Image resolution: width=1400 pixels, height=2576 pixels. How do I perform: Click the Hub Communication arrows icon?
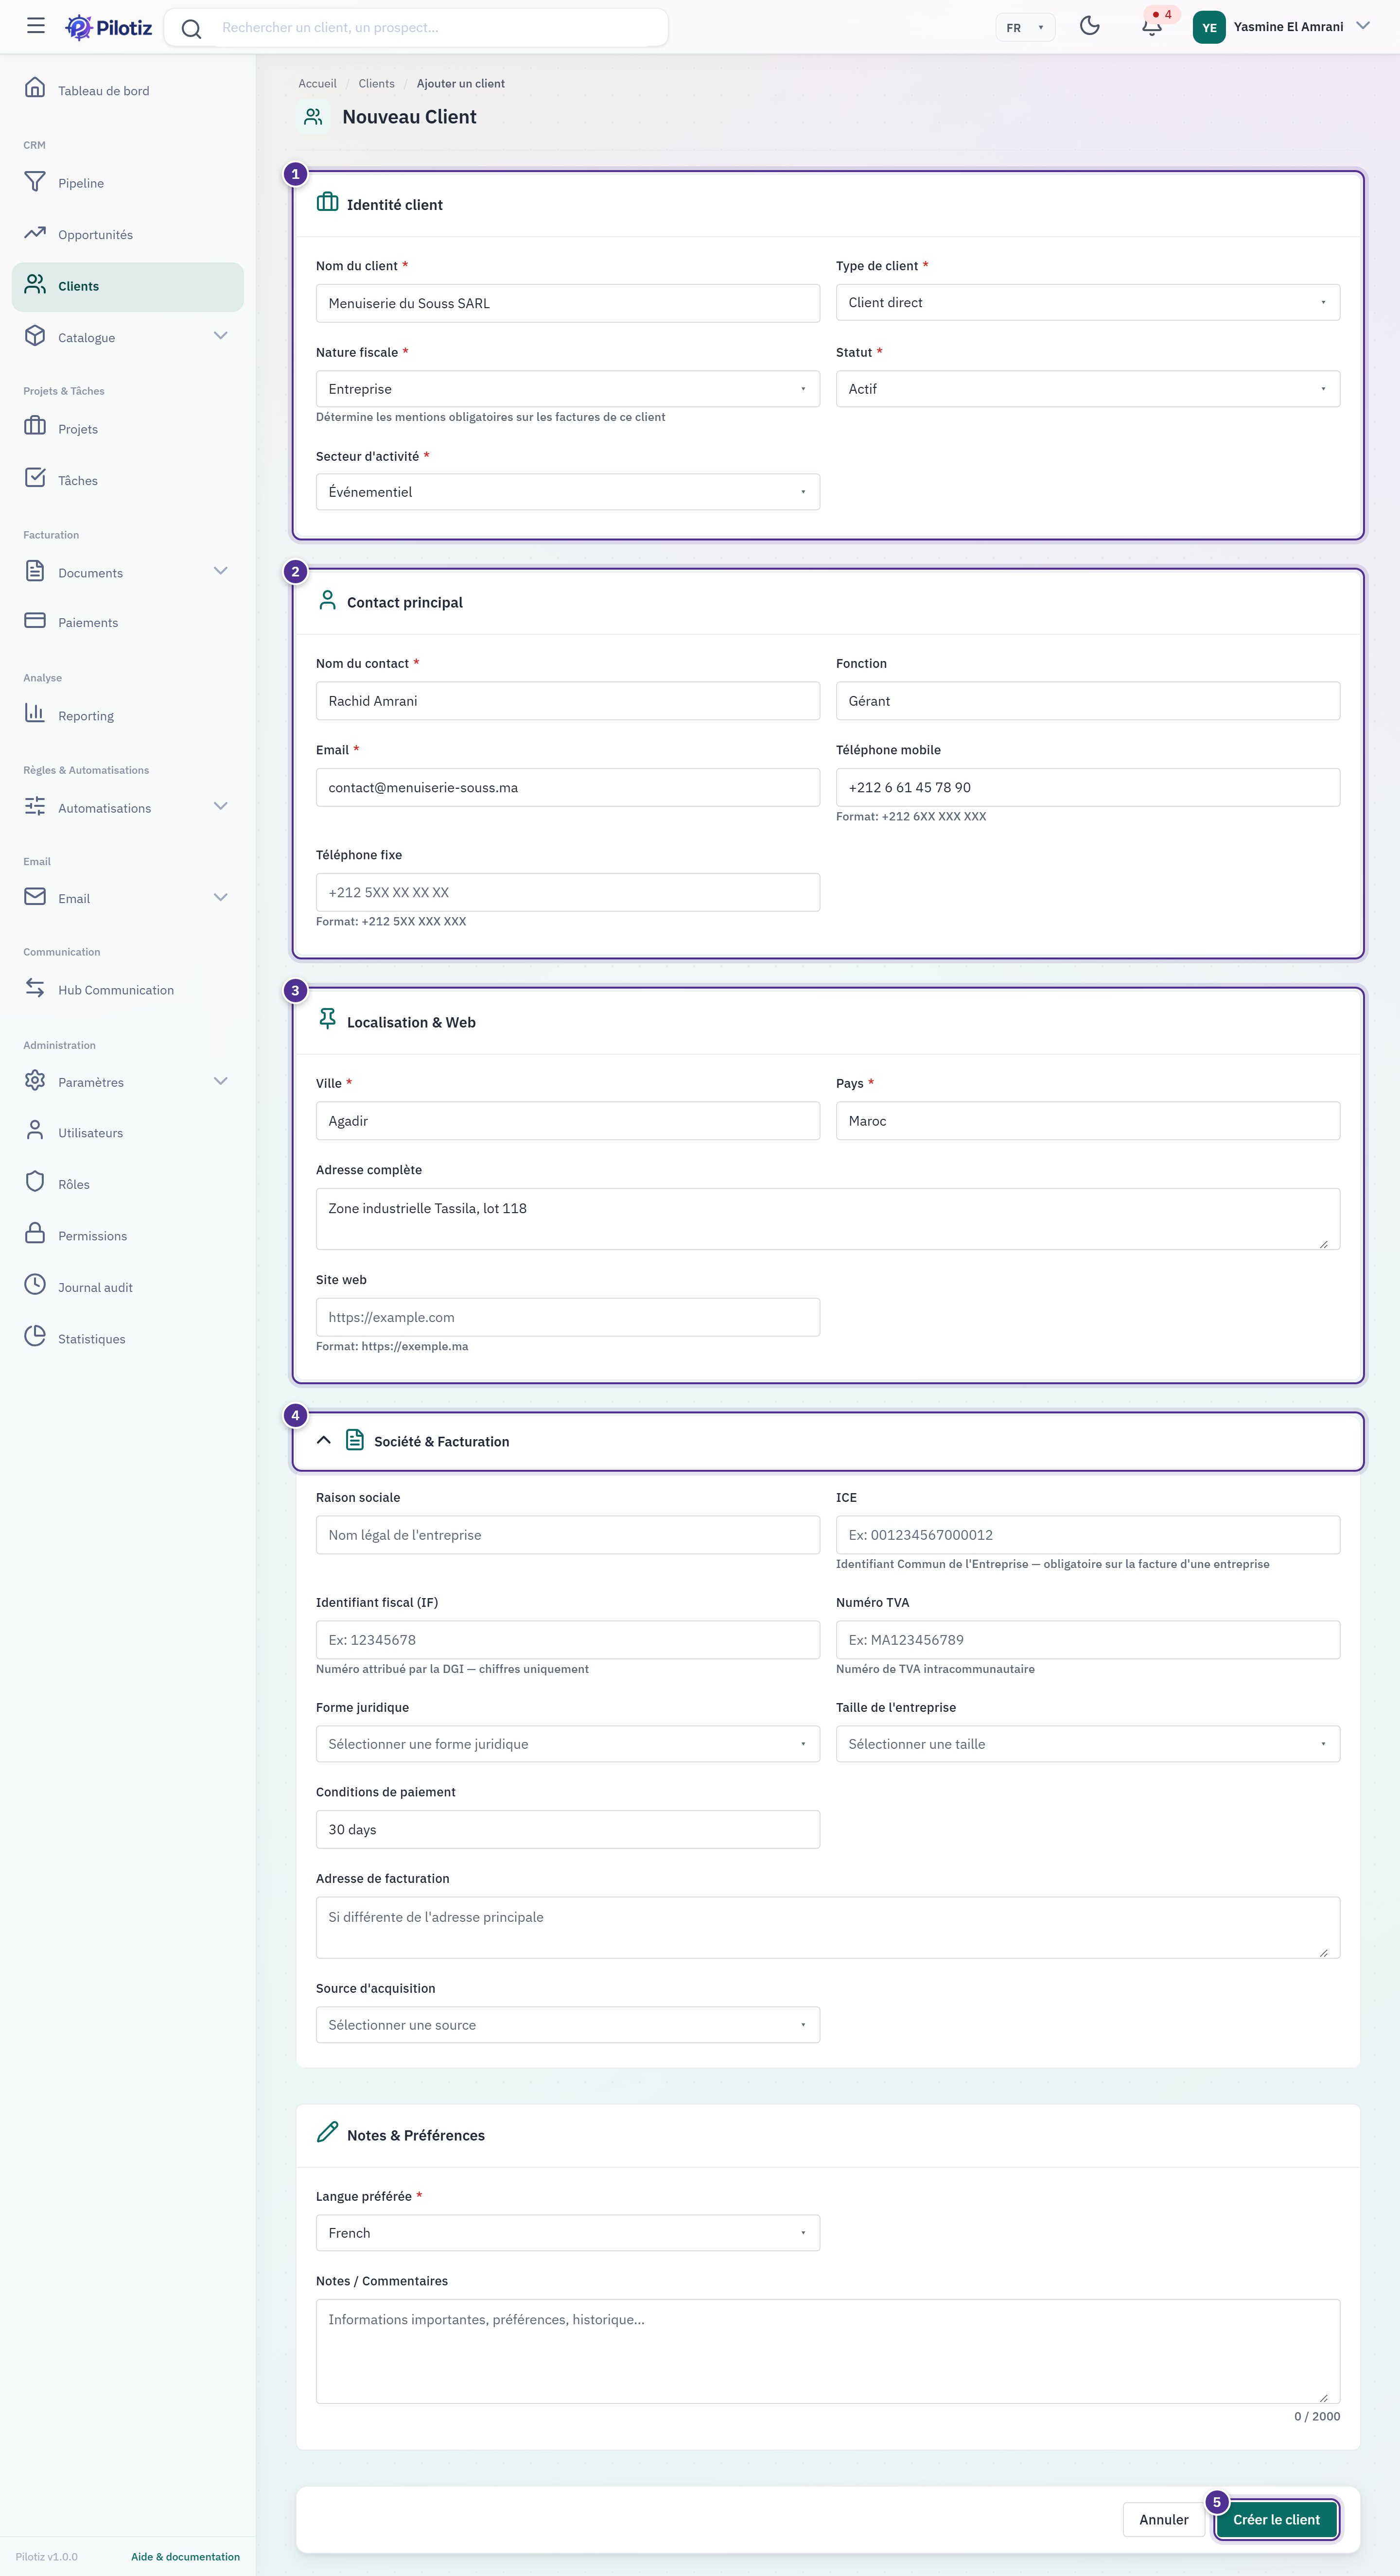click(35, 988)
